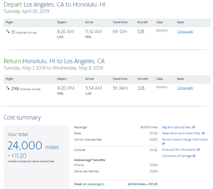The height and width of the screenshot is (189, 213).
Task: Click external-link icon beside Conditions of Carriage
Action: pos(194,156)
